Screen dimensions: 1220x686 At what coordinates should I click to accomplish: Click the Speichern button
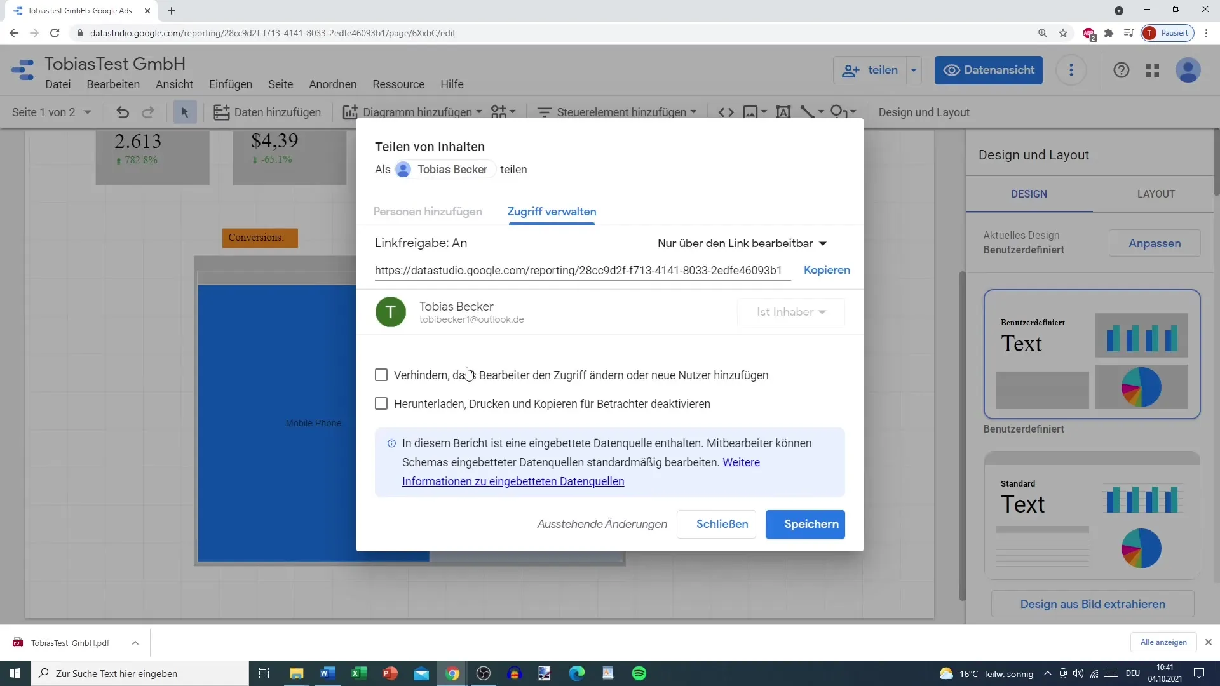click(805, 524)
